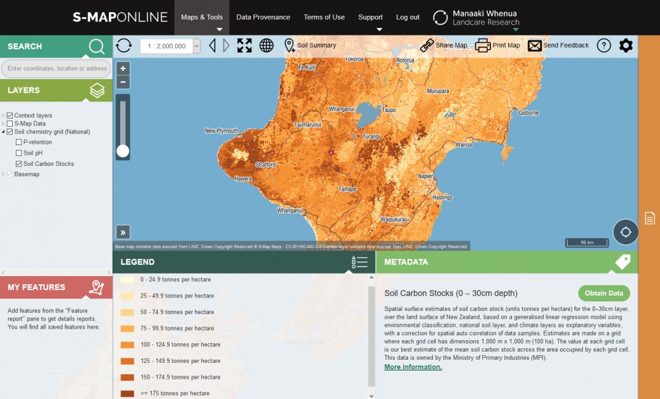Select the globe icon on the map toolbar
The image size is (660, 399).
(266, 45)
